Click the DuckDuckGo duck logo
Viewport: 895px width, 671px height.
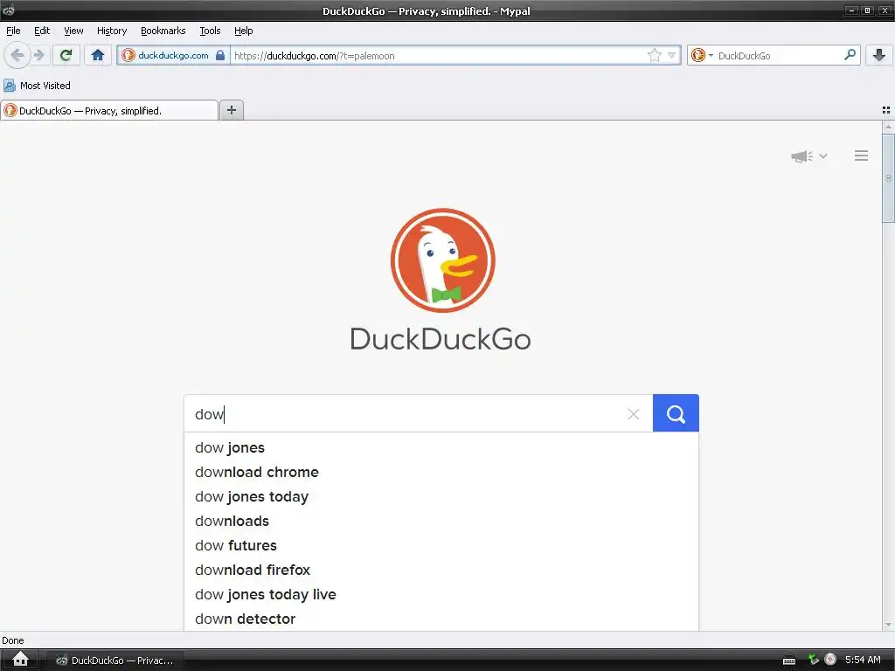click(442, 260)
